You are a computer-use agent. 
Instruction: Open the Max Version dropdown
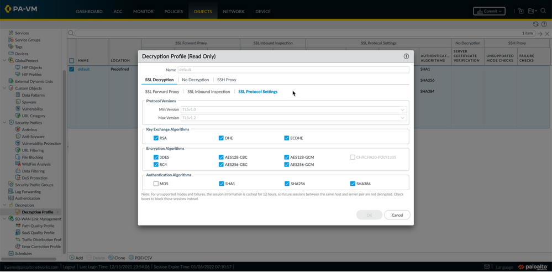point(293,118)
